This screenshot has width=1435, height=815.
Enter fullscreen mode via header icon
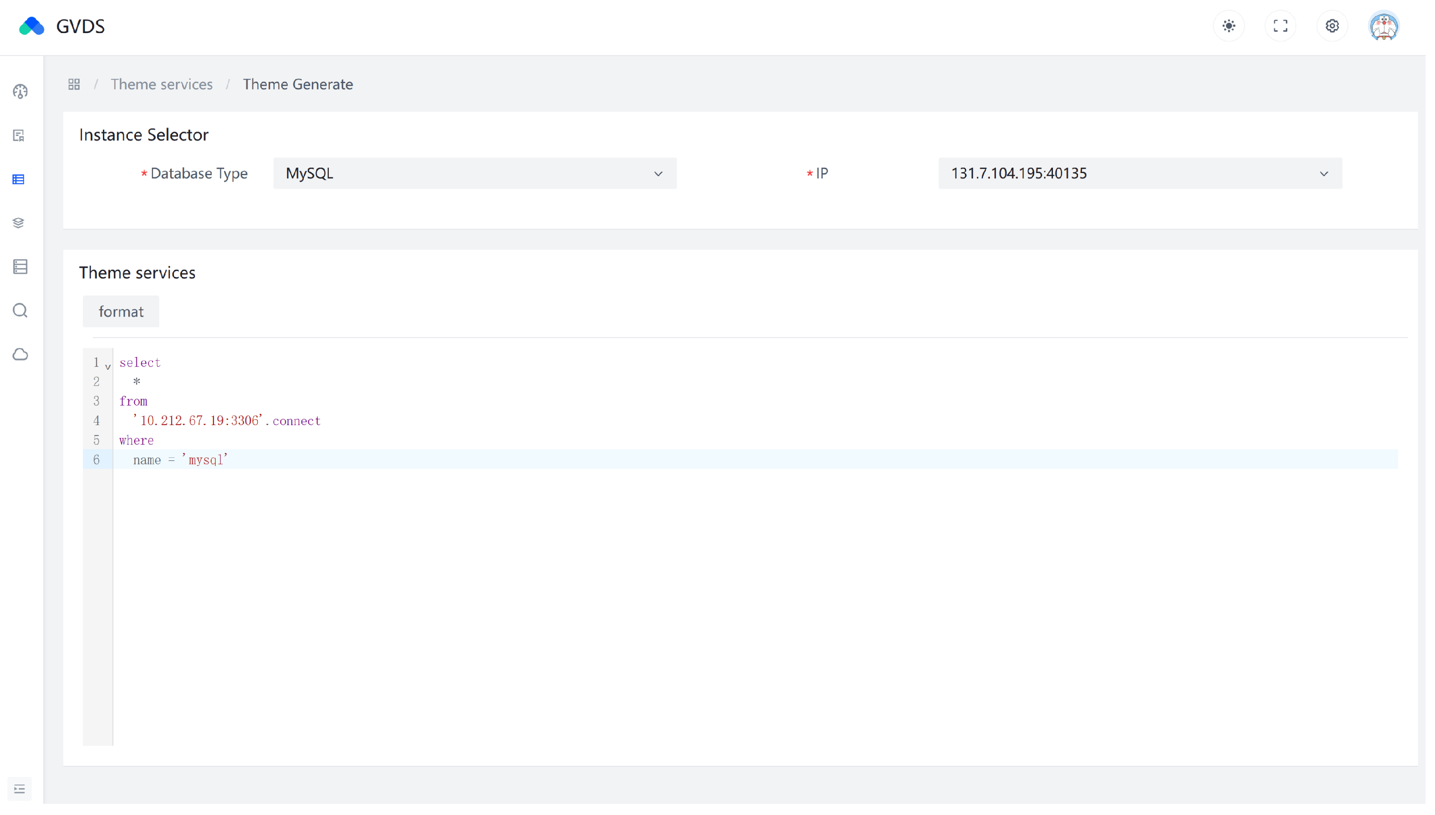(x=1281, y=26)
